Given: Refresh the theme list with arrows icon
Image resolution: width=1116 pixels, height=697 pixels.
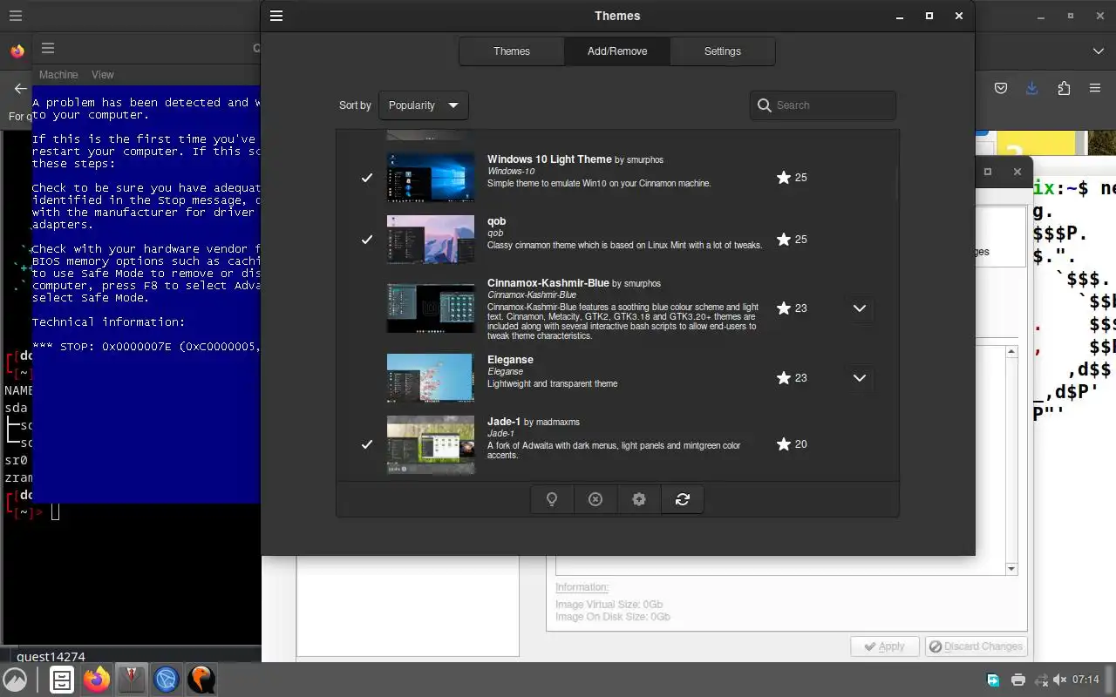Looking at the screenshot, I should pos(683,499).
